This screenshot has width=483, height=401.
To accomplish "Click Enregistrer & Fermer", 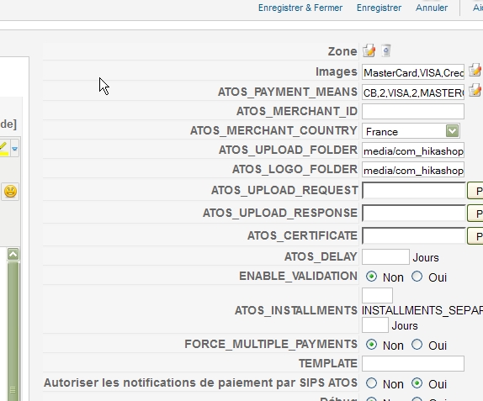I will (x=300, y=8).
